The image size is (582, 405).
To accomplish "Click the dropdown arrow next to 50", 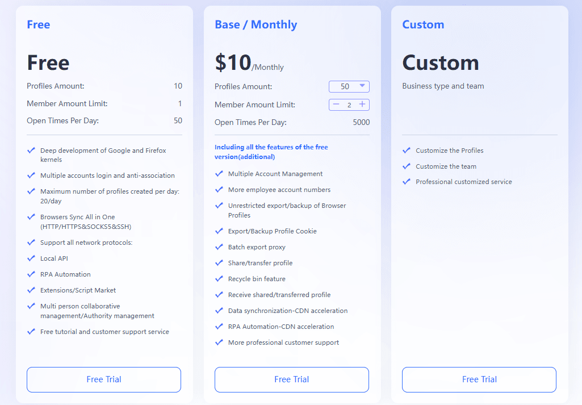I will pyautogui.click(x=362, y=86).
